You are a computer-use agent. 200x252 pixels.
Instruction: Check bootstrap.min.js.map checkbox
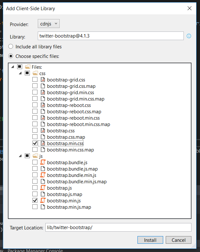(35, 207)
